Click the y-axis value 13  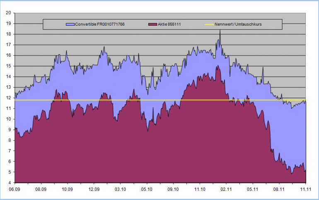point(8,87)
